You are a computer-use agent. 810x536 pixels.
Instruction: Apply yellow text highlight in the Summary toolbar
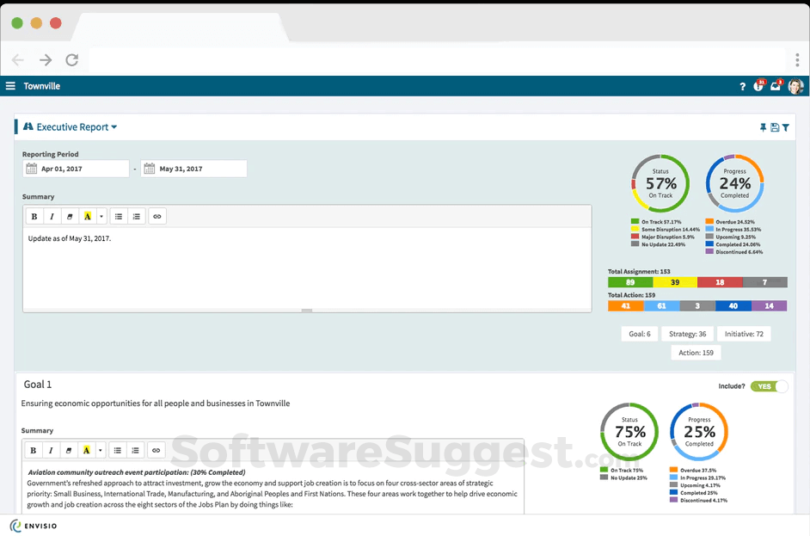87,216
